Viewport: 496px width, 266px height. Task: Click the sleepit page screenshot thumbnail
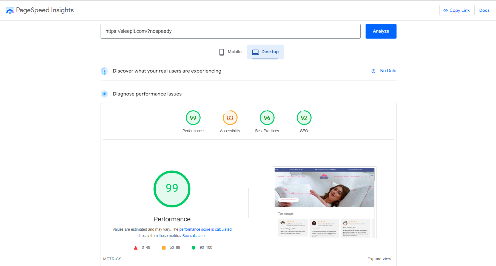pos(324,203)
